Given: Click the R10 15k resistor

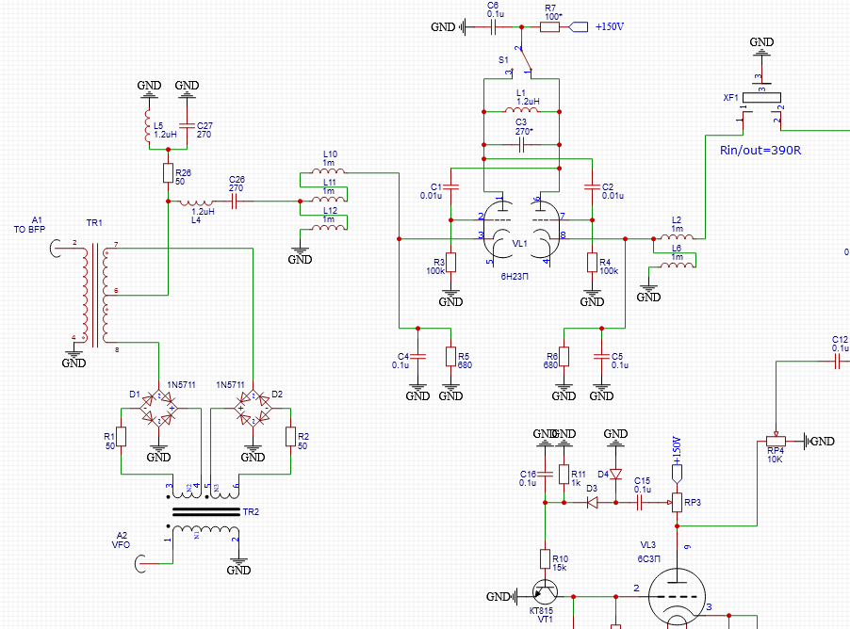Looking at the screenshot, I should click(x=544, y=559).
